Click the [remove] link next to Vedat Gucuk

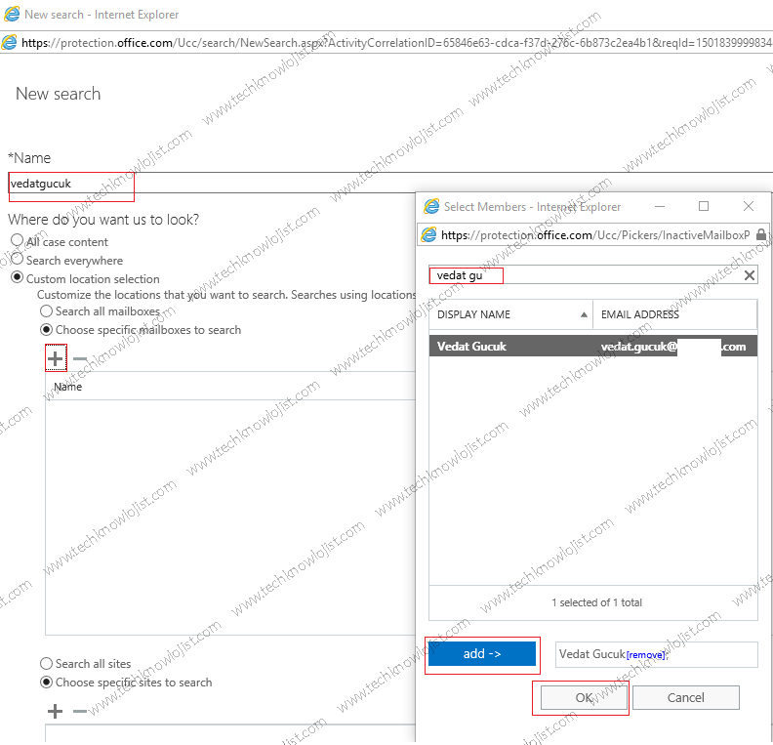[645, 655]
